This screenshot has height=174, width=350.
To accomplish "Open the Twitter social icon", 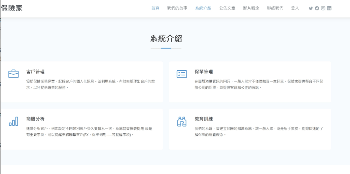I will click(311, 8).
